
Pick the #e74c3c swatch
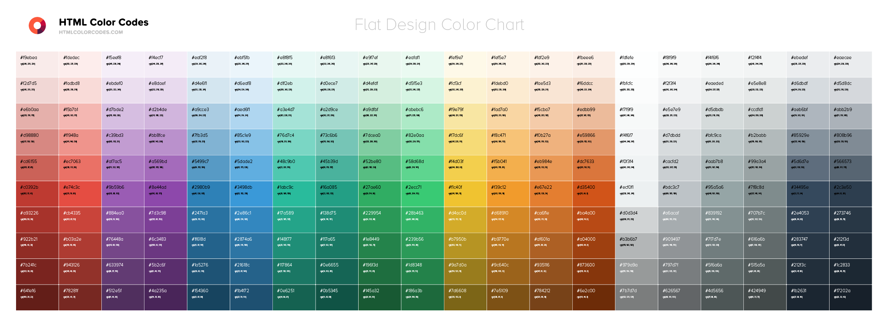click(80, 194)
